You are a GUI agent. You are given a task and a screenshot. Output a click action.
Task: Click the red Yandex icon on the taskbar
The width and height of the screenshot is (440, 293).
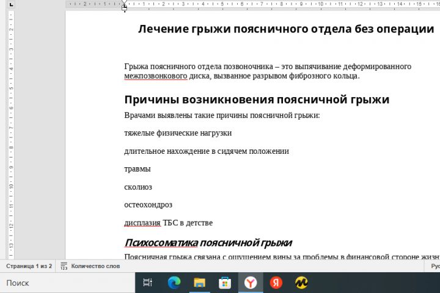click(x=276, y=283)
